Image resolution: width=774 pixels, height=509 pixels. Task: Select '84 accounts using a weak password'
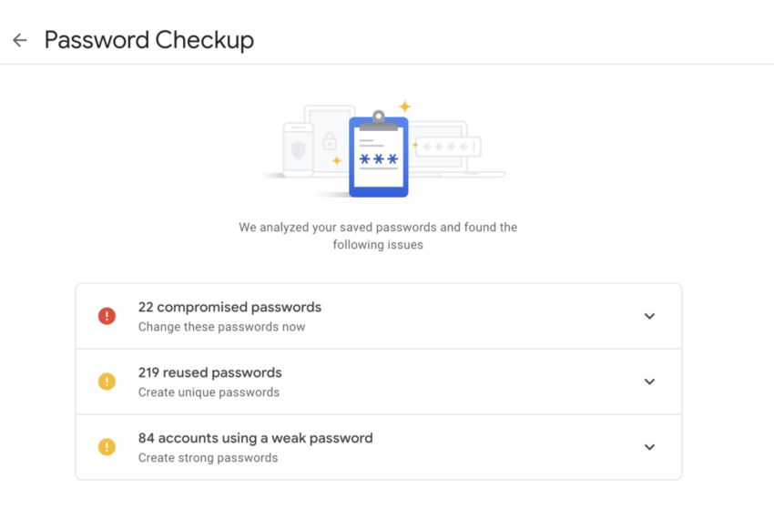(255, 438)
